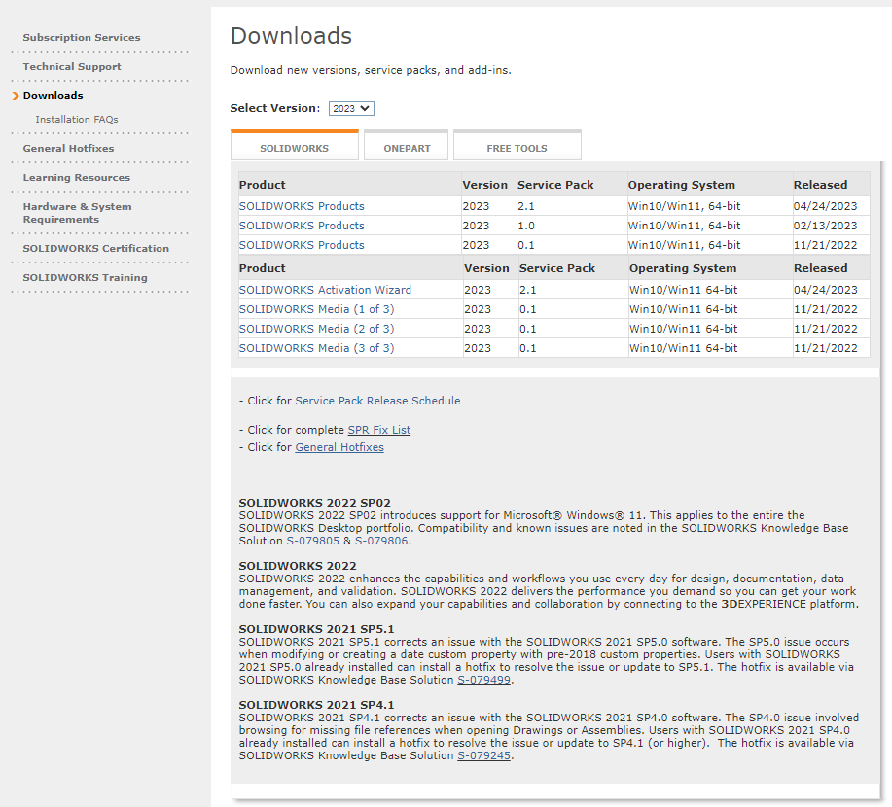Screen dimensions: 892x807
Task: Open the SOLIDWORKS Activation Wizard link
Action: (x=325, y=290)
